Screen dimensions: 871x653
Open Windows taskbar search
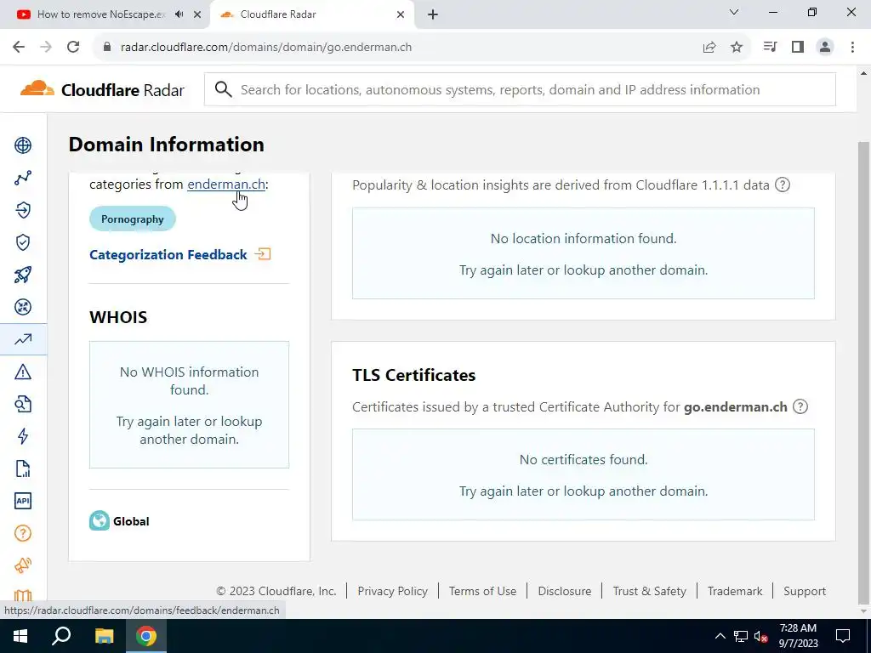61,636
